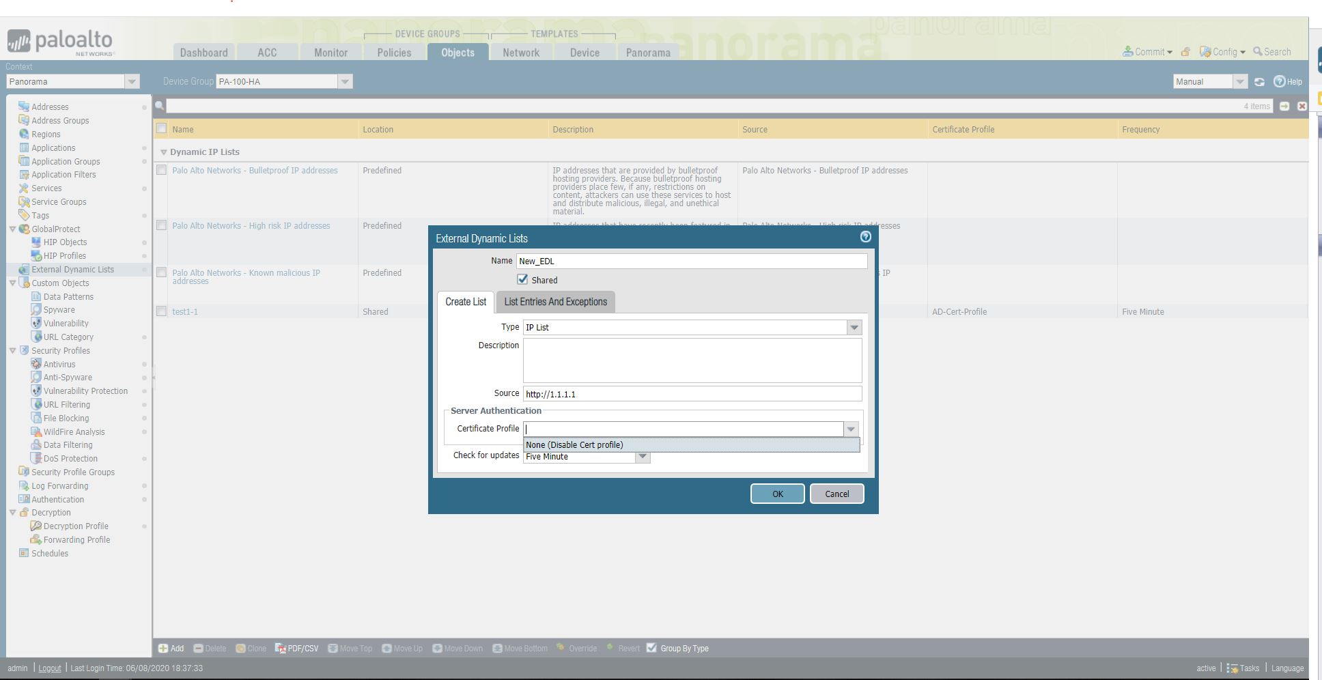The image size is (1322, 680).
Task: Click the Add icon in bottom toolbar
Action: tap(163, 649)
